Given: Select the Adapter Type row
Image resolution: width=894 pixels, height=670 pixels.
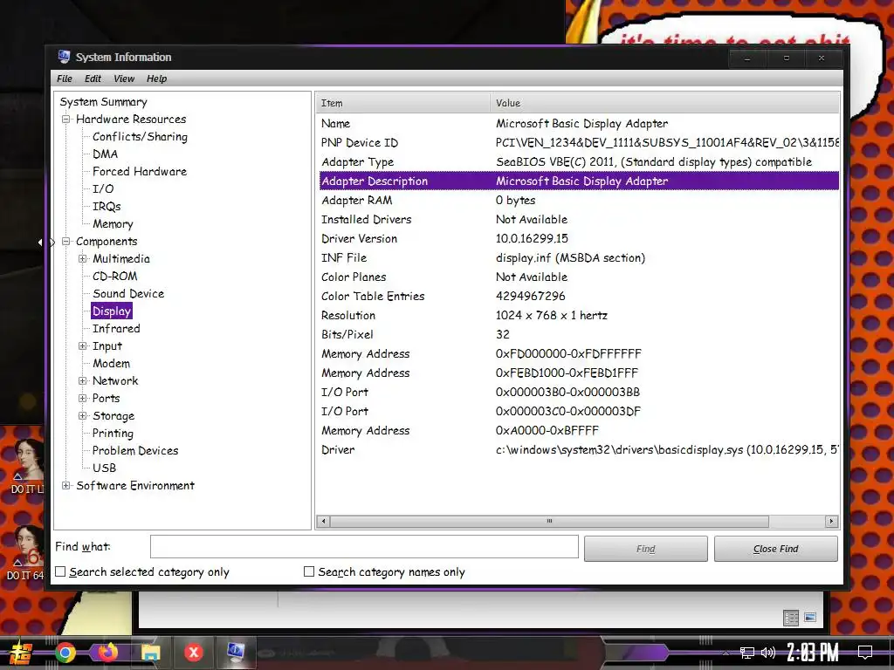Looking at the screenshot, I should (579, 161).
